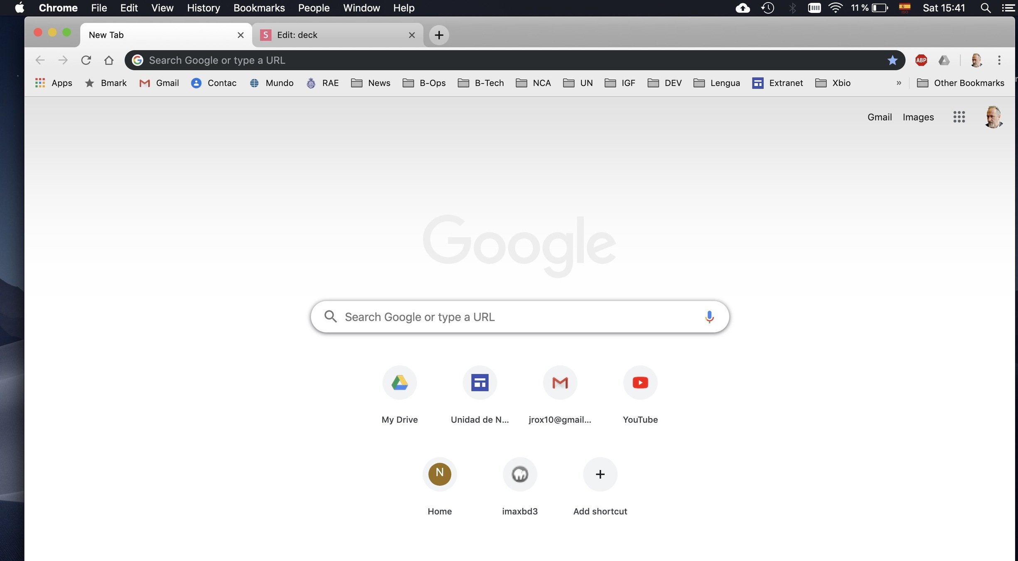Expand hidden bookmarks with double chevron
Viewport: 1018px width, 561px height.
pos(899,83)
